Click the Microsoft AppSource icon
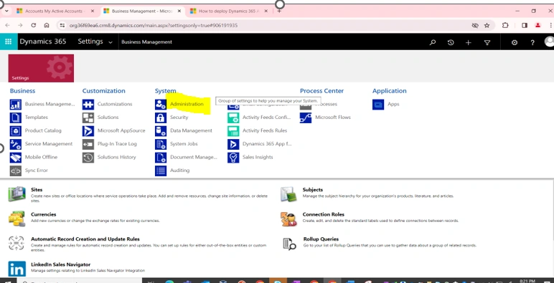Image resolution: width=554 pixels, height=283 pixels. [88, 131]
